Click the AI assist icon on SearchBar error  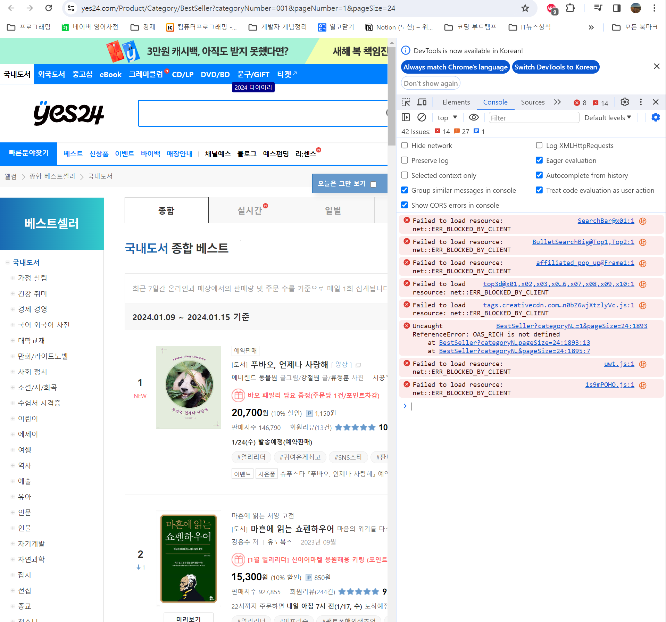point(643,221)
